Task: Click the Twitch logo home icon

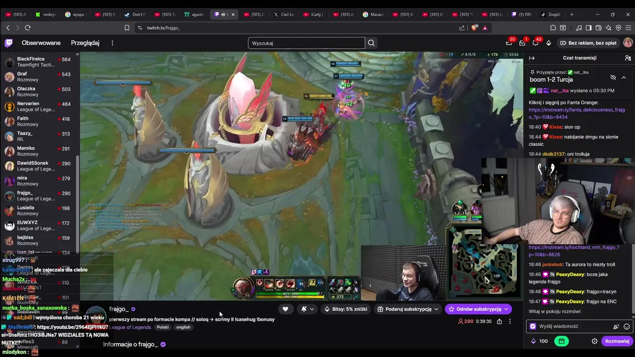Action: click(8, 43)
